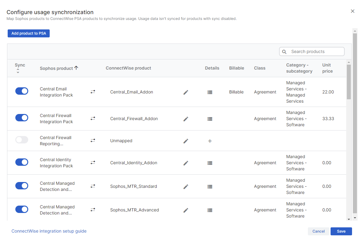This screenshot has height=239, width=364.
Task: Click pencil icon for Central_Firewall_Addon row
Action: coord(186,119)
